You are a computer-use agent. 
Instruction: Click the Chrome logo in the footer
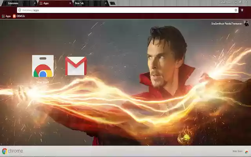[13, 151]
